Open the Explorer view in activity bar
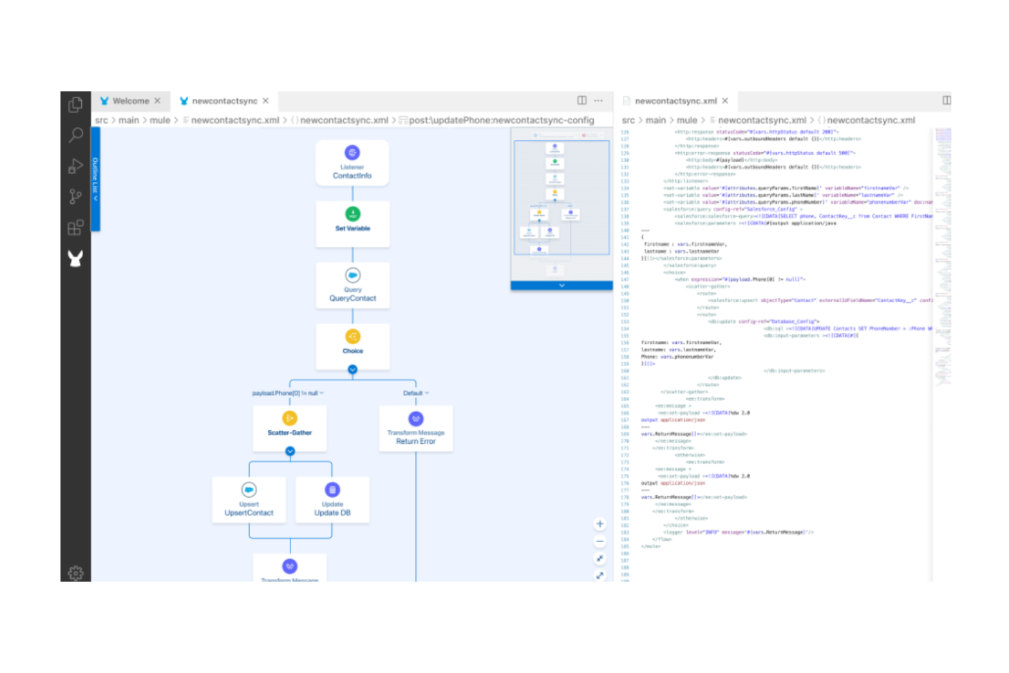The height and width of the screenshot is (673, 1009). 76,104
